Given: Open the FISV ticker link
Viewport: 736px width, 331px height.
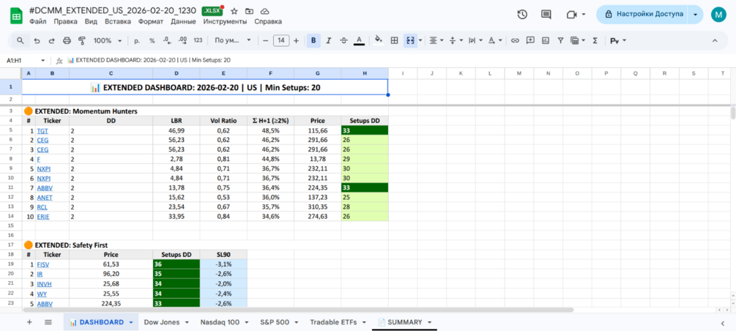Looking at the screenshot, I should [42, 264].
